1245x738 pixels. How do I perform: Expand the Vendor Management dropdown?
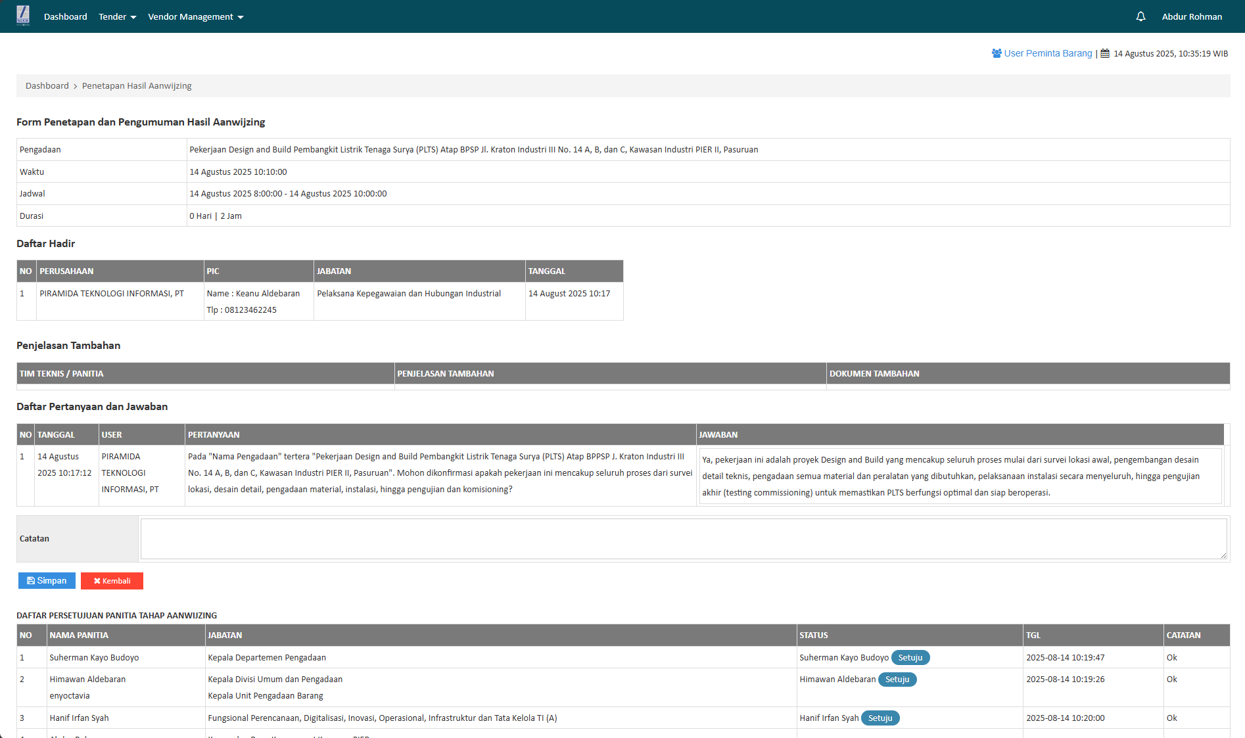coord(196,16)
